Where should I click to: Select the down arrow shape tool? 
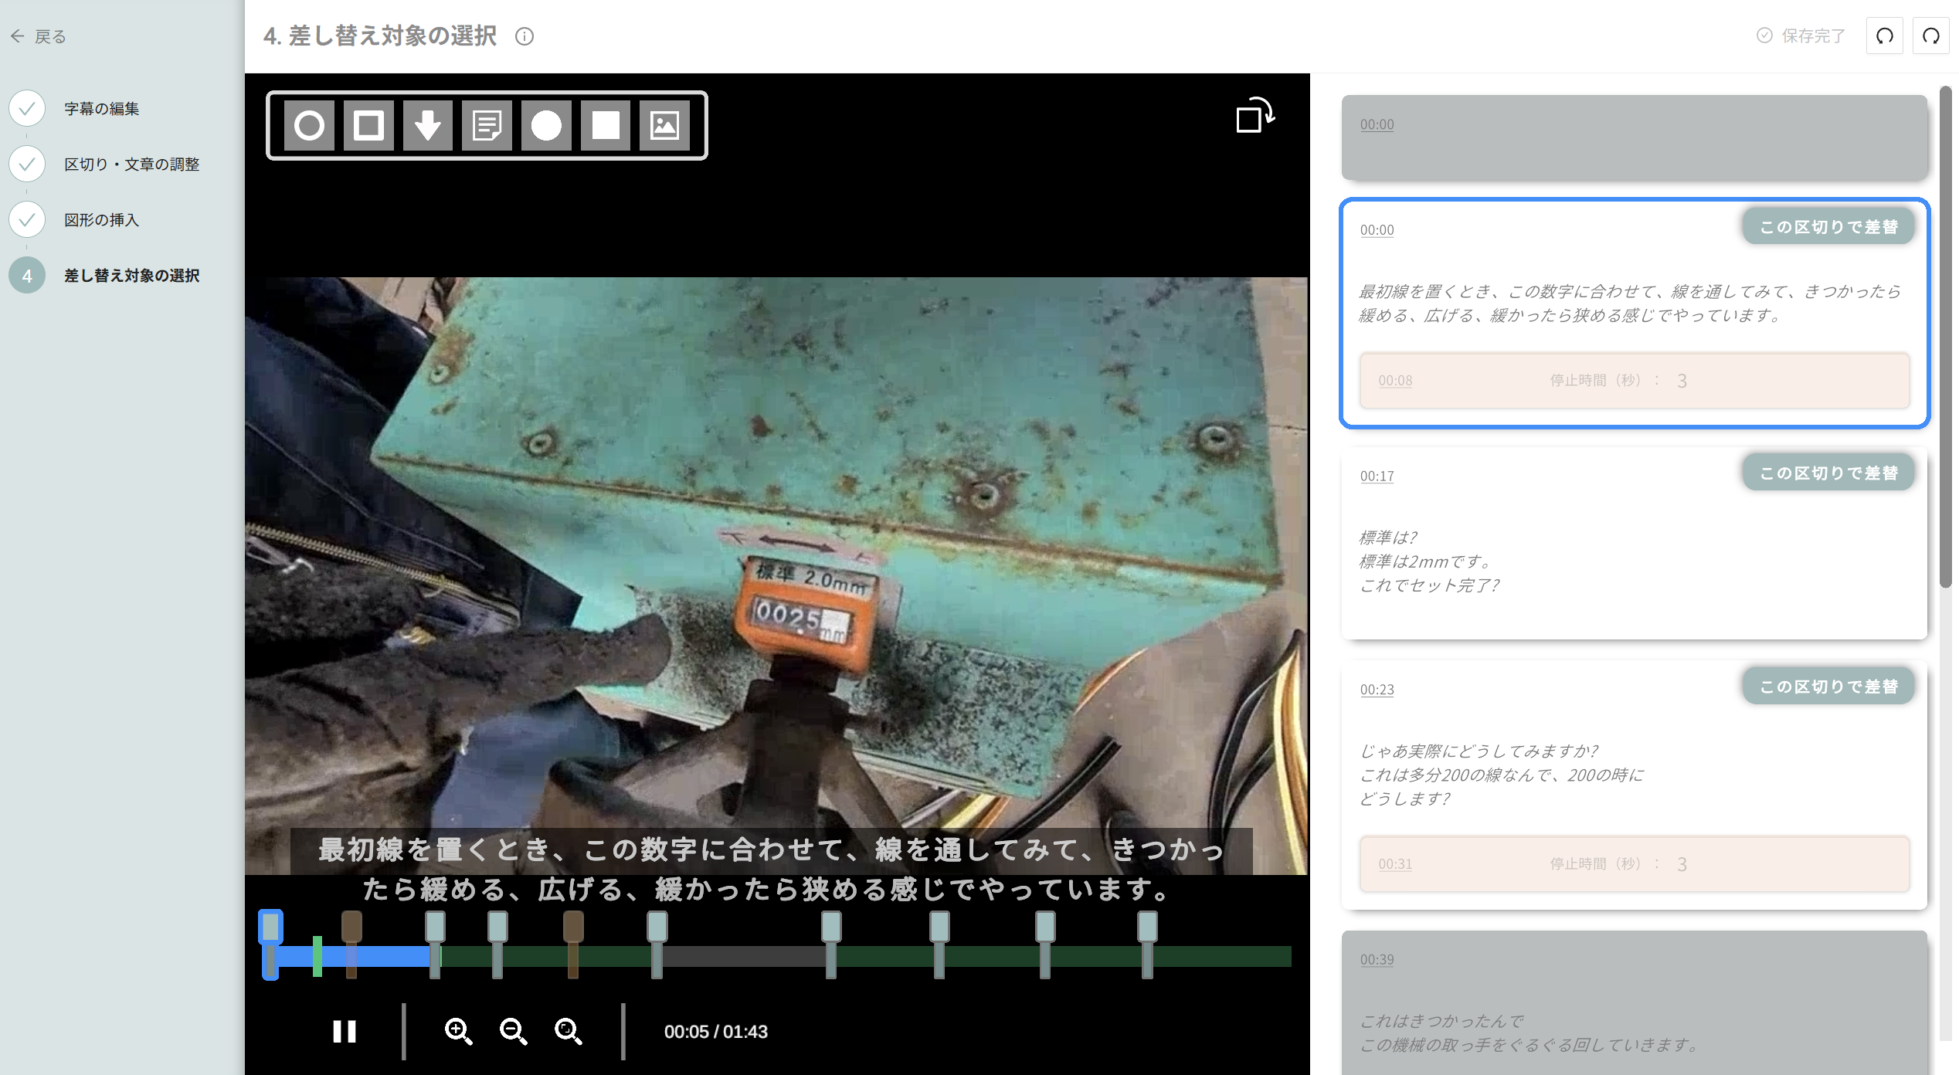coord(428,125)
